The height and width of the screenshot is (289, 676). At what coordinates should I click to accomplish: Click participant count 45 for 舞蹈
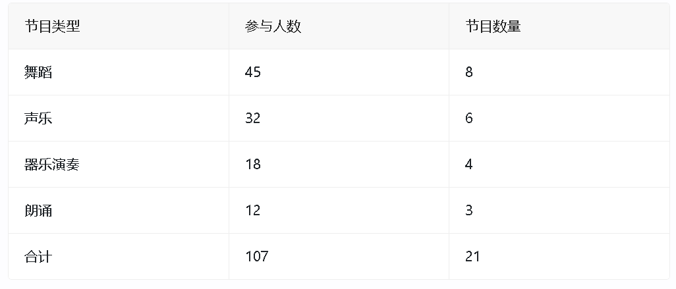tap(253, 72)
